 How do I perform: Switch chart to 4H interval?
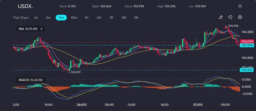pos(99,18)
